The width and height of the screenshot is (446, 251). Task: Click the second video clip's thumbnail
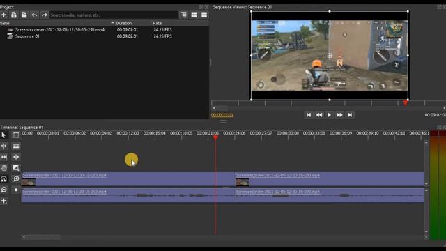(x=243, y=182)
